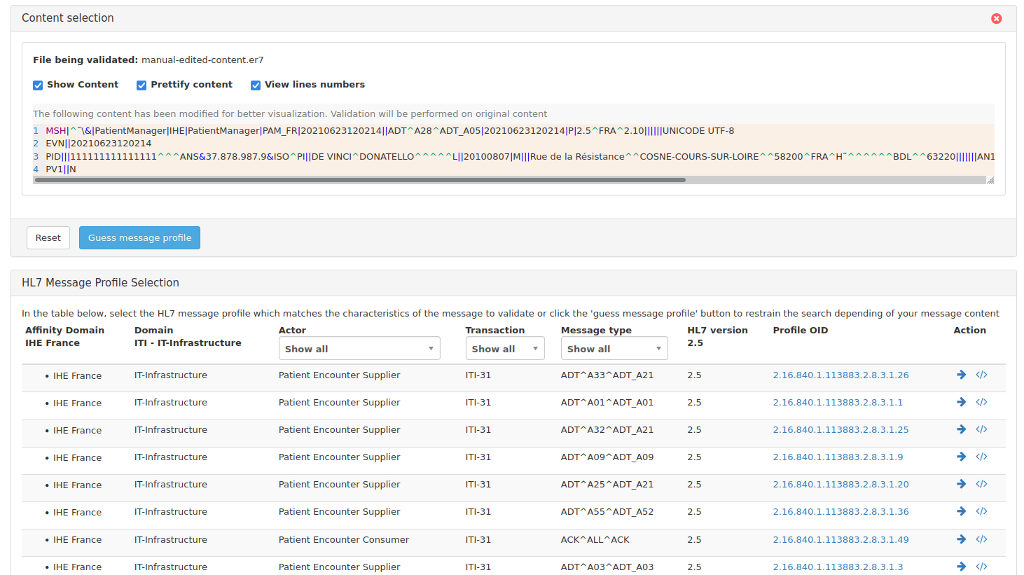The width and height of the screenshot is (1024, 575).
Task: Open profile OID link ending in 3.1.49
Action: coord(840,540)
